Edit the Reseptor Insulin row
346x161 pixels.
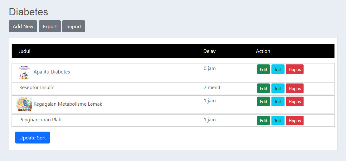tap(263, 88)
